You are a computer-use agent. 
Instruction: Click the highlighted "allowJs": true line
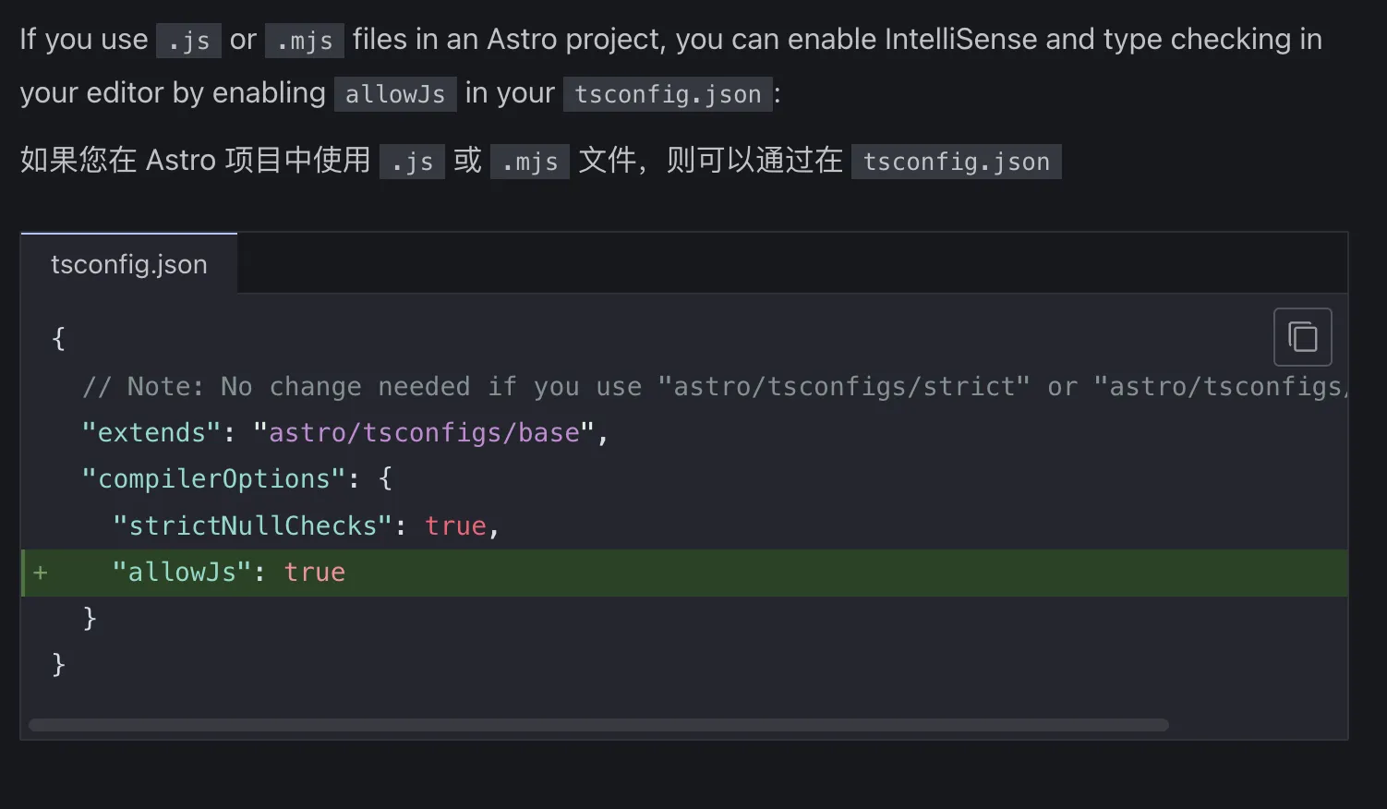228,573
